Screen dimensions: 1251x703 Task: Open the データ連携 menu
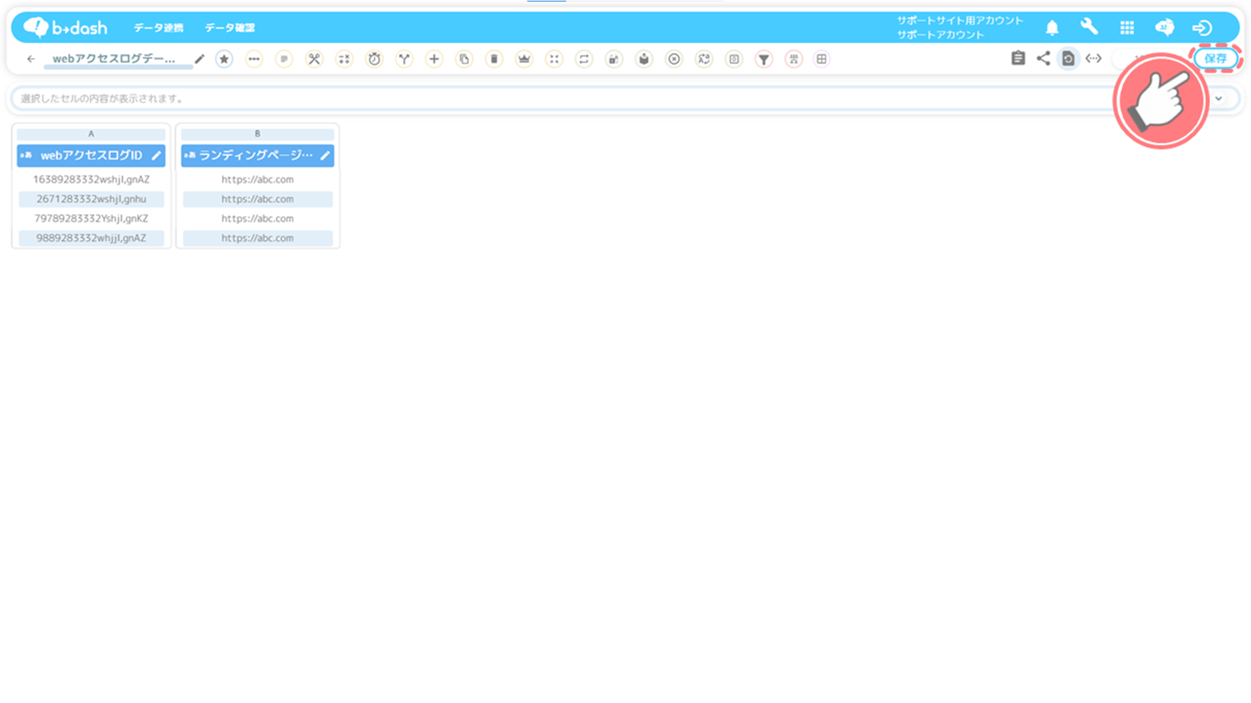coord(158,28)
